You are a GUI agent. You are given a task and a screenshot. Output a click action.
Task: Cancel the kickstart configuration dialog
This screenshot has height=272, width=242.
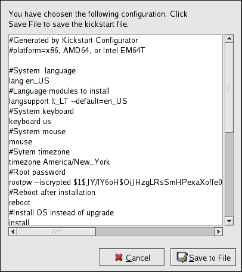(132, 257)
